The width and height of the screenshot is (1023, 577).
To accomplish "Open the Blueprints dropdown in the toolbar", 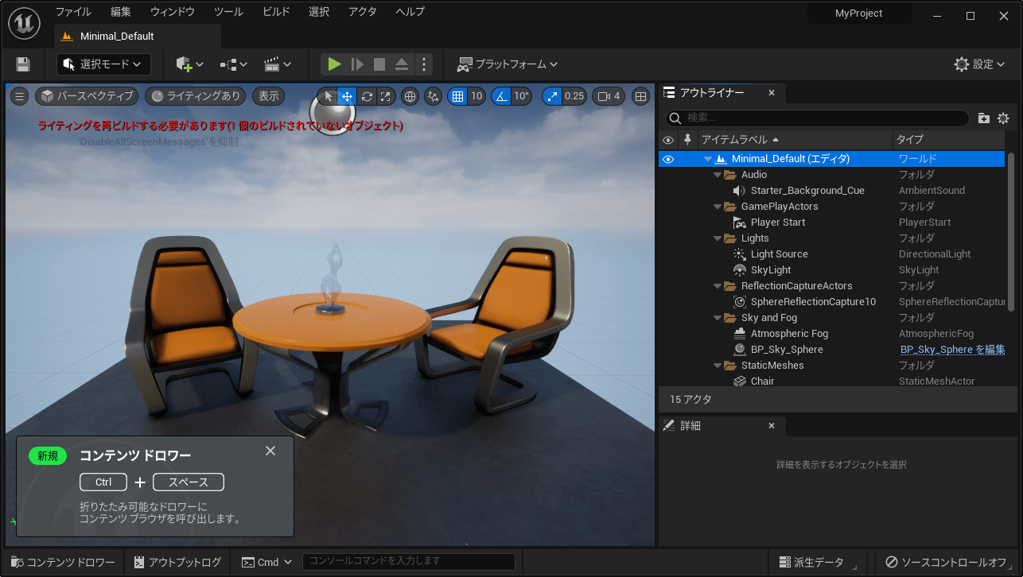I will pos(234,64).
